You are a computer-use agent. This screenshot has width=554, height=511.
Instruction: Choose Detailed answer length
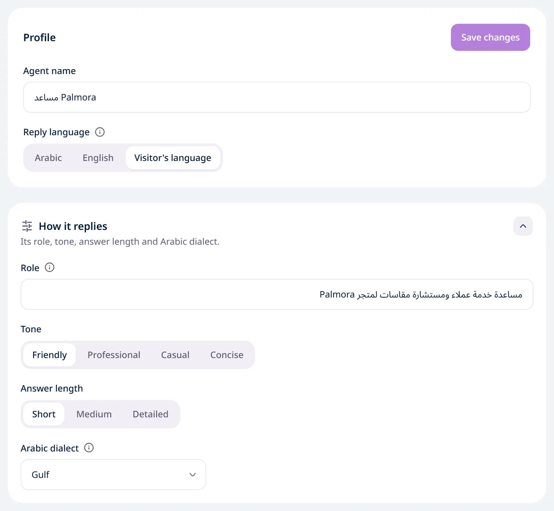(x=151, y=414)
